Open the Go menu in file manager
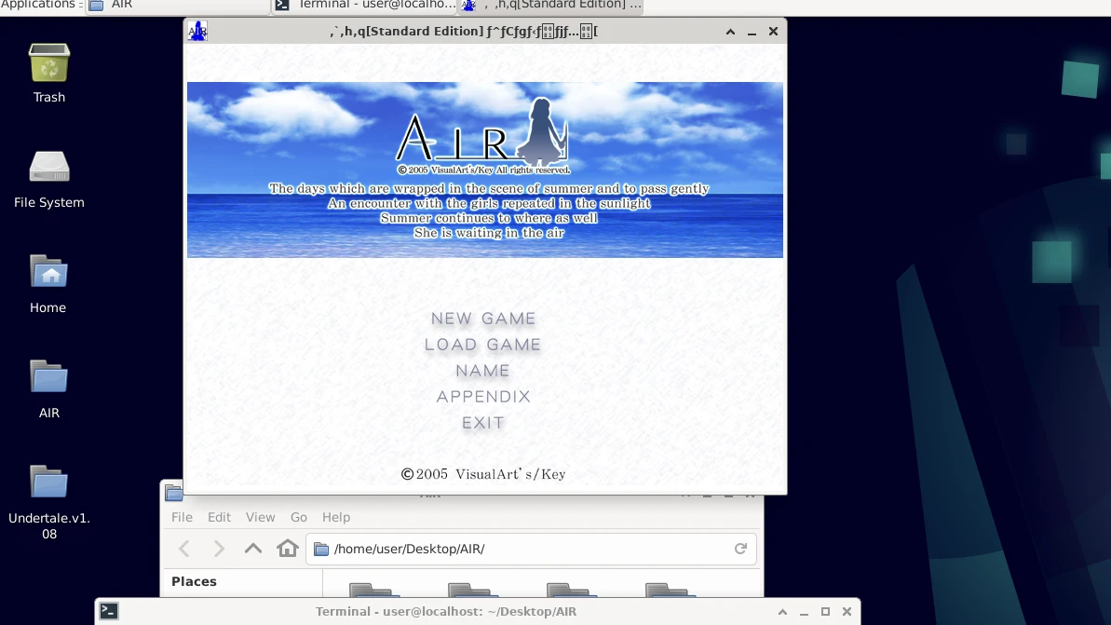The height and width of the screenshot is (625, 1111). [x=298, y=517]
